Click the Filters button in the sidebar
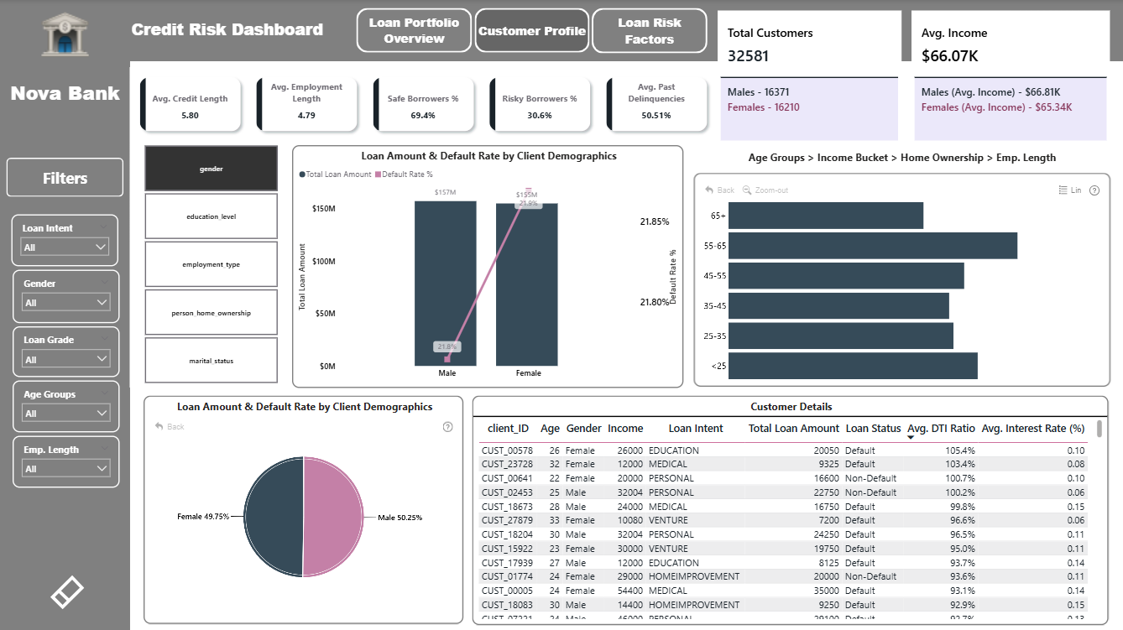The image size is (1123, 630). coord(65,178)
